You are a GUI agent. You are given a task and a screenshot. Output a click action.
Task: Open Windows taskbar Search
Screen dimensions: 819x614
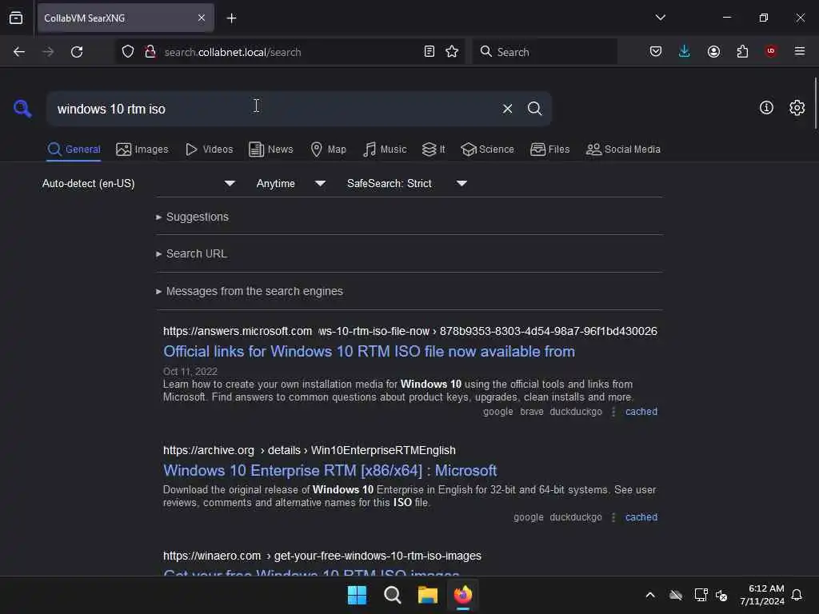[x=392, y=595]
